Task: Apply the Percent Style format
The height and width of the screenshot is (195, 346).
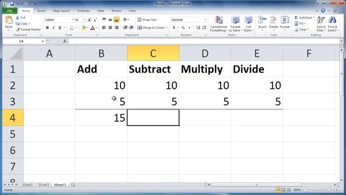Action: pyautogui.click(x=183, y=28)
